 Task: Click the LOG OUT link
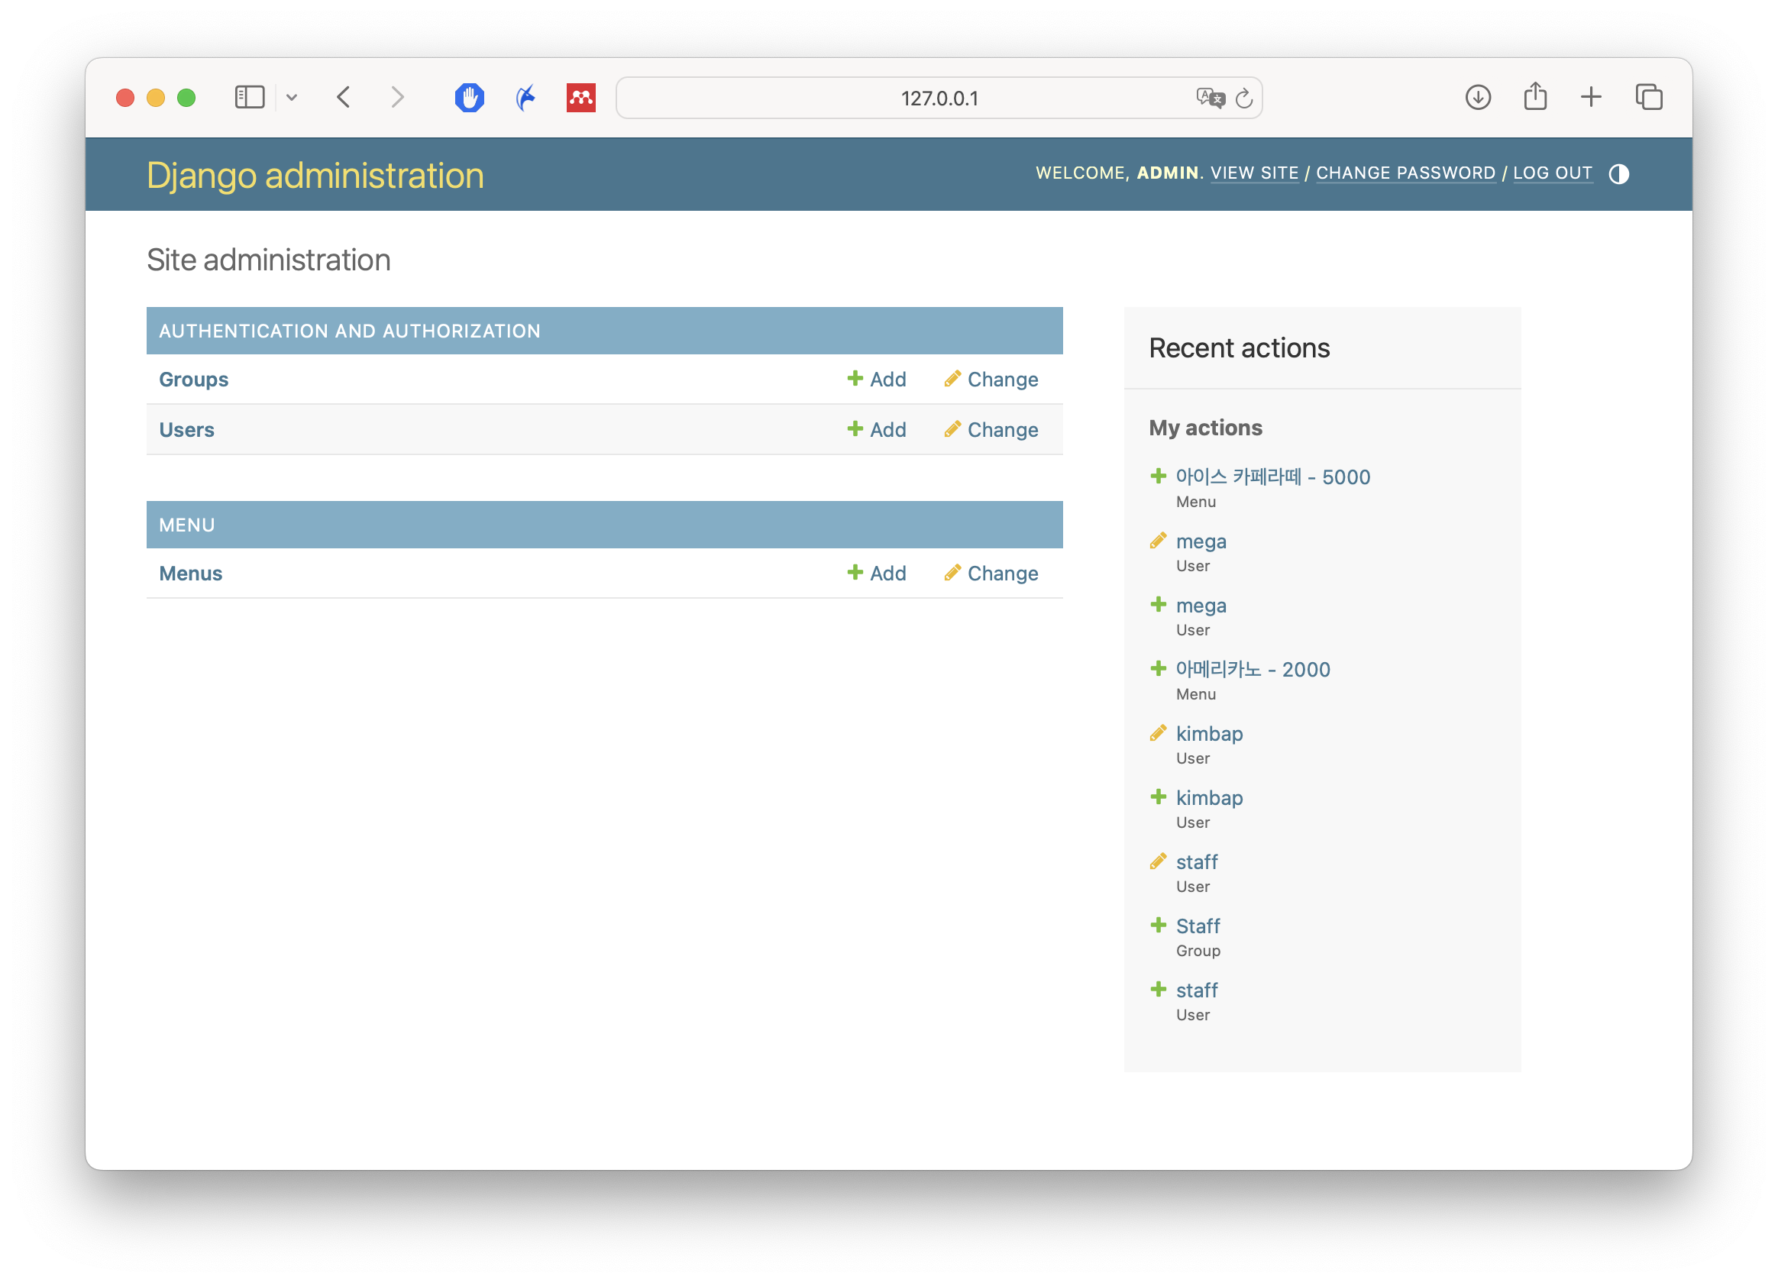[x=1551, y=173]
